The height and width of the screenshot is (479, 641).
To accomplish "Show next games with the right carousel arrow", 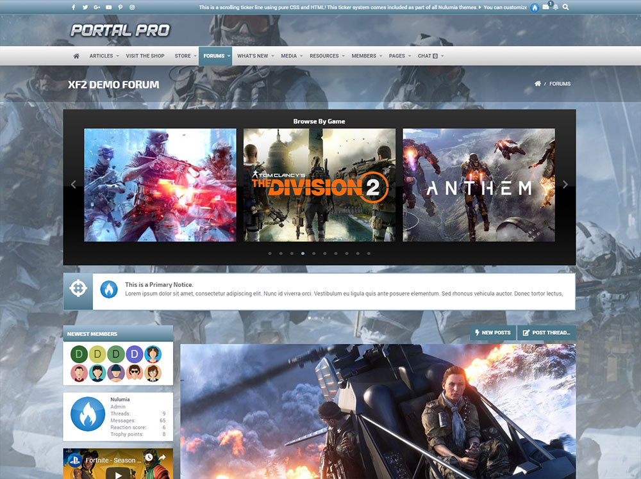I will [565, 184].
